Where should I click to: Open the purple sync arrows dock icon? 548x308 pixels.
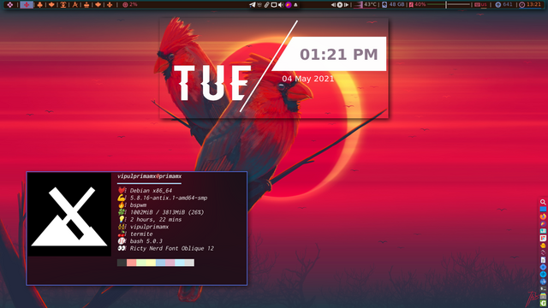[543, 252]
